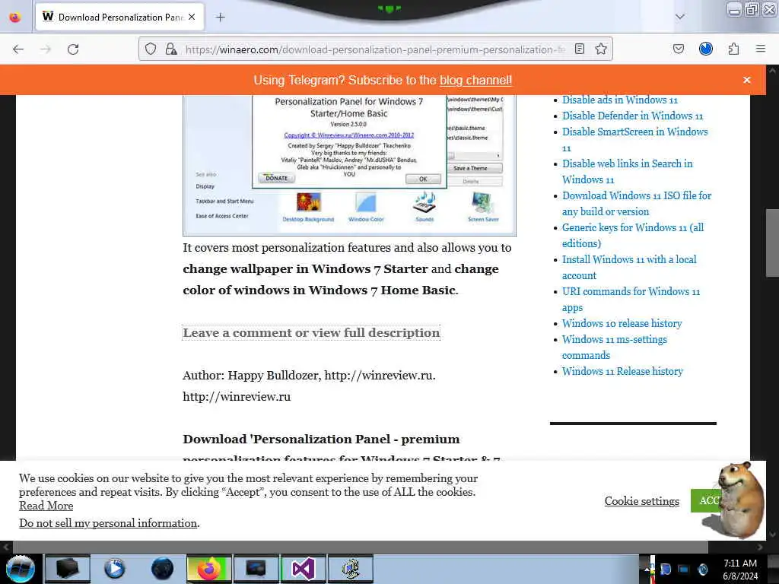Open Visual Studio from the taskbar

304,569
